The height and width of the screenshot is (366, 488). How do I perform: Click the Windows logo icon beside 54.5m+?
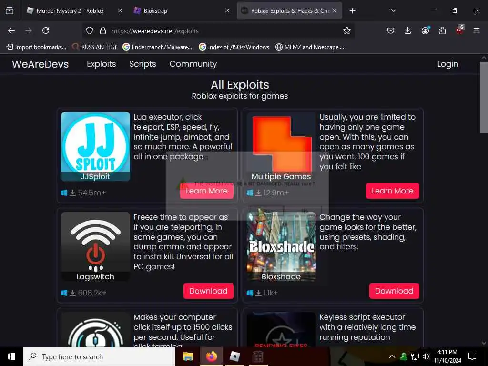tap(64, 193)
